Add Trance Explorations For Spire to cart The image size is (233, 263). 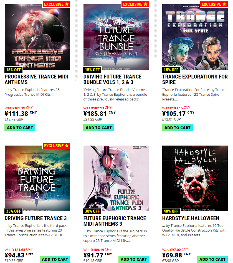coord(177,128)
